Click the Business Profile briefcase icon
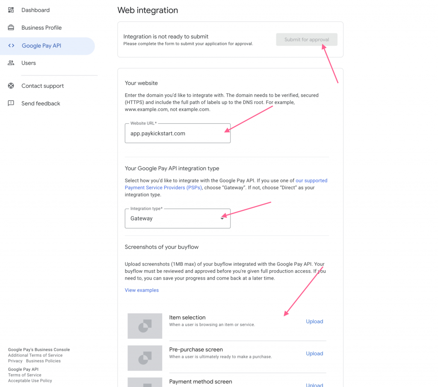The width and height of the screenshot is (438, 387). pos(11,27)
